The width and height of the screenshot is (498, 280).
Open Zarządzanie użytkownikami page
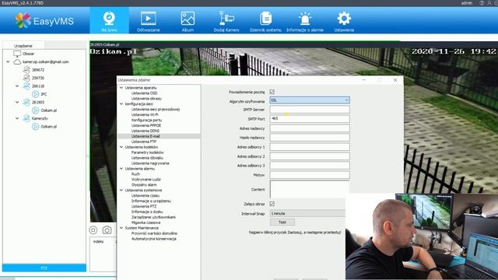click(x=153, y=218)
